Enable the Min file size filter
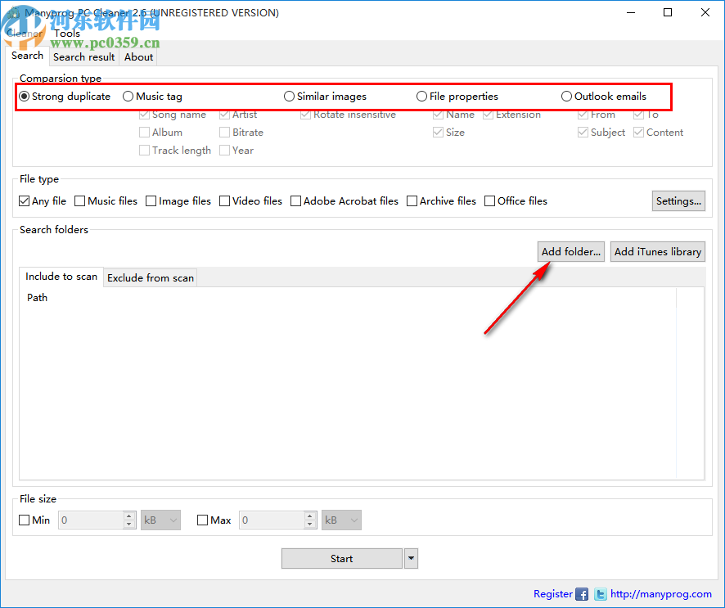Image resolution: width=725 pixels, height=608 pixels. click(25, 520)
